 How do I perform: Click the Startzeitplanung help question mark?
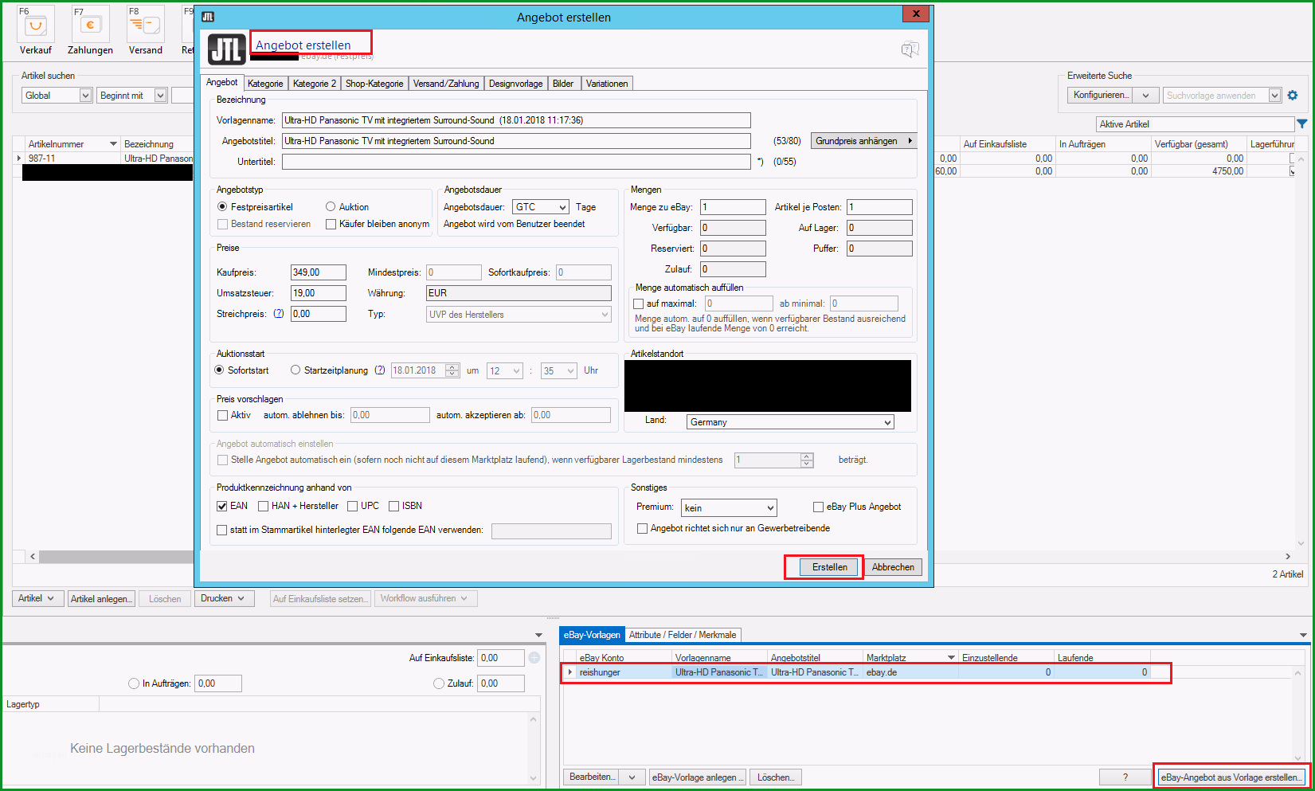(380, 370)
